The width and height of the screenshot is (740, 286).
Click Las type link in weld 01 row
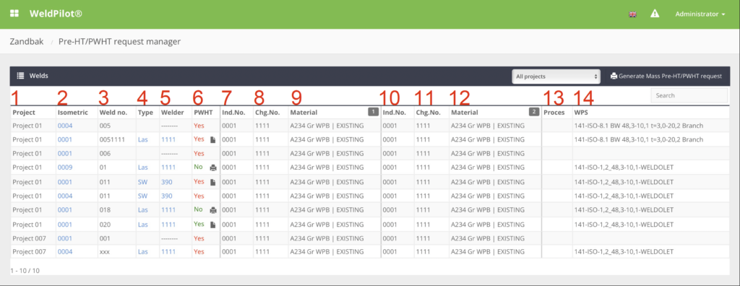[x=143, y=168]
